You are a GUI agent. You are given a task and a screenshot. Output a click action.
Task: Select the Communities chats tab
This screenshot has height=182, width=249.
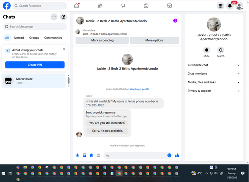pos(53,38)
